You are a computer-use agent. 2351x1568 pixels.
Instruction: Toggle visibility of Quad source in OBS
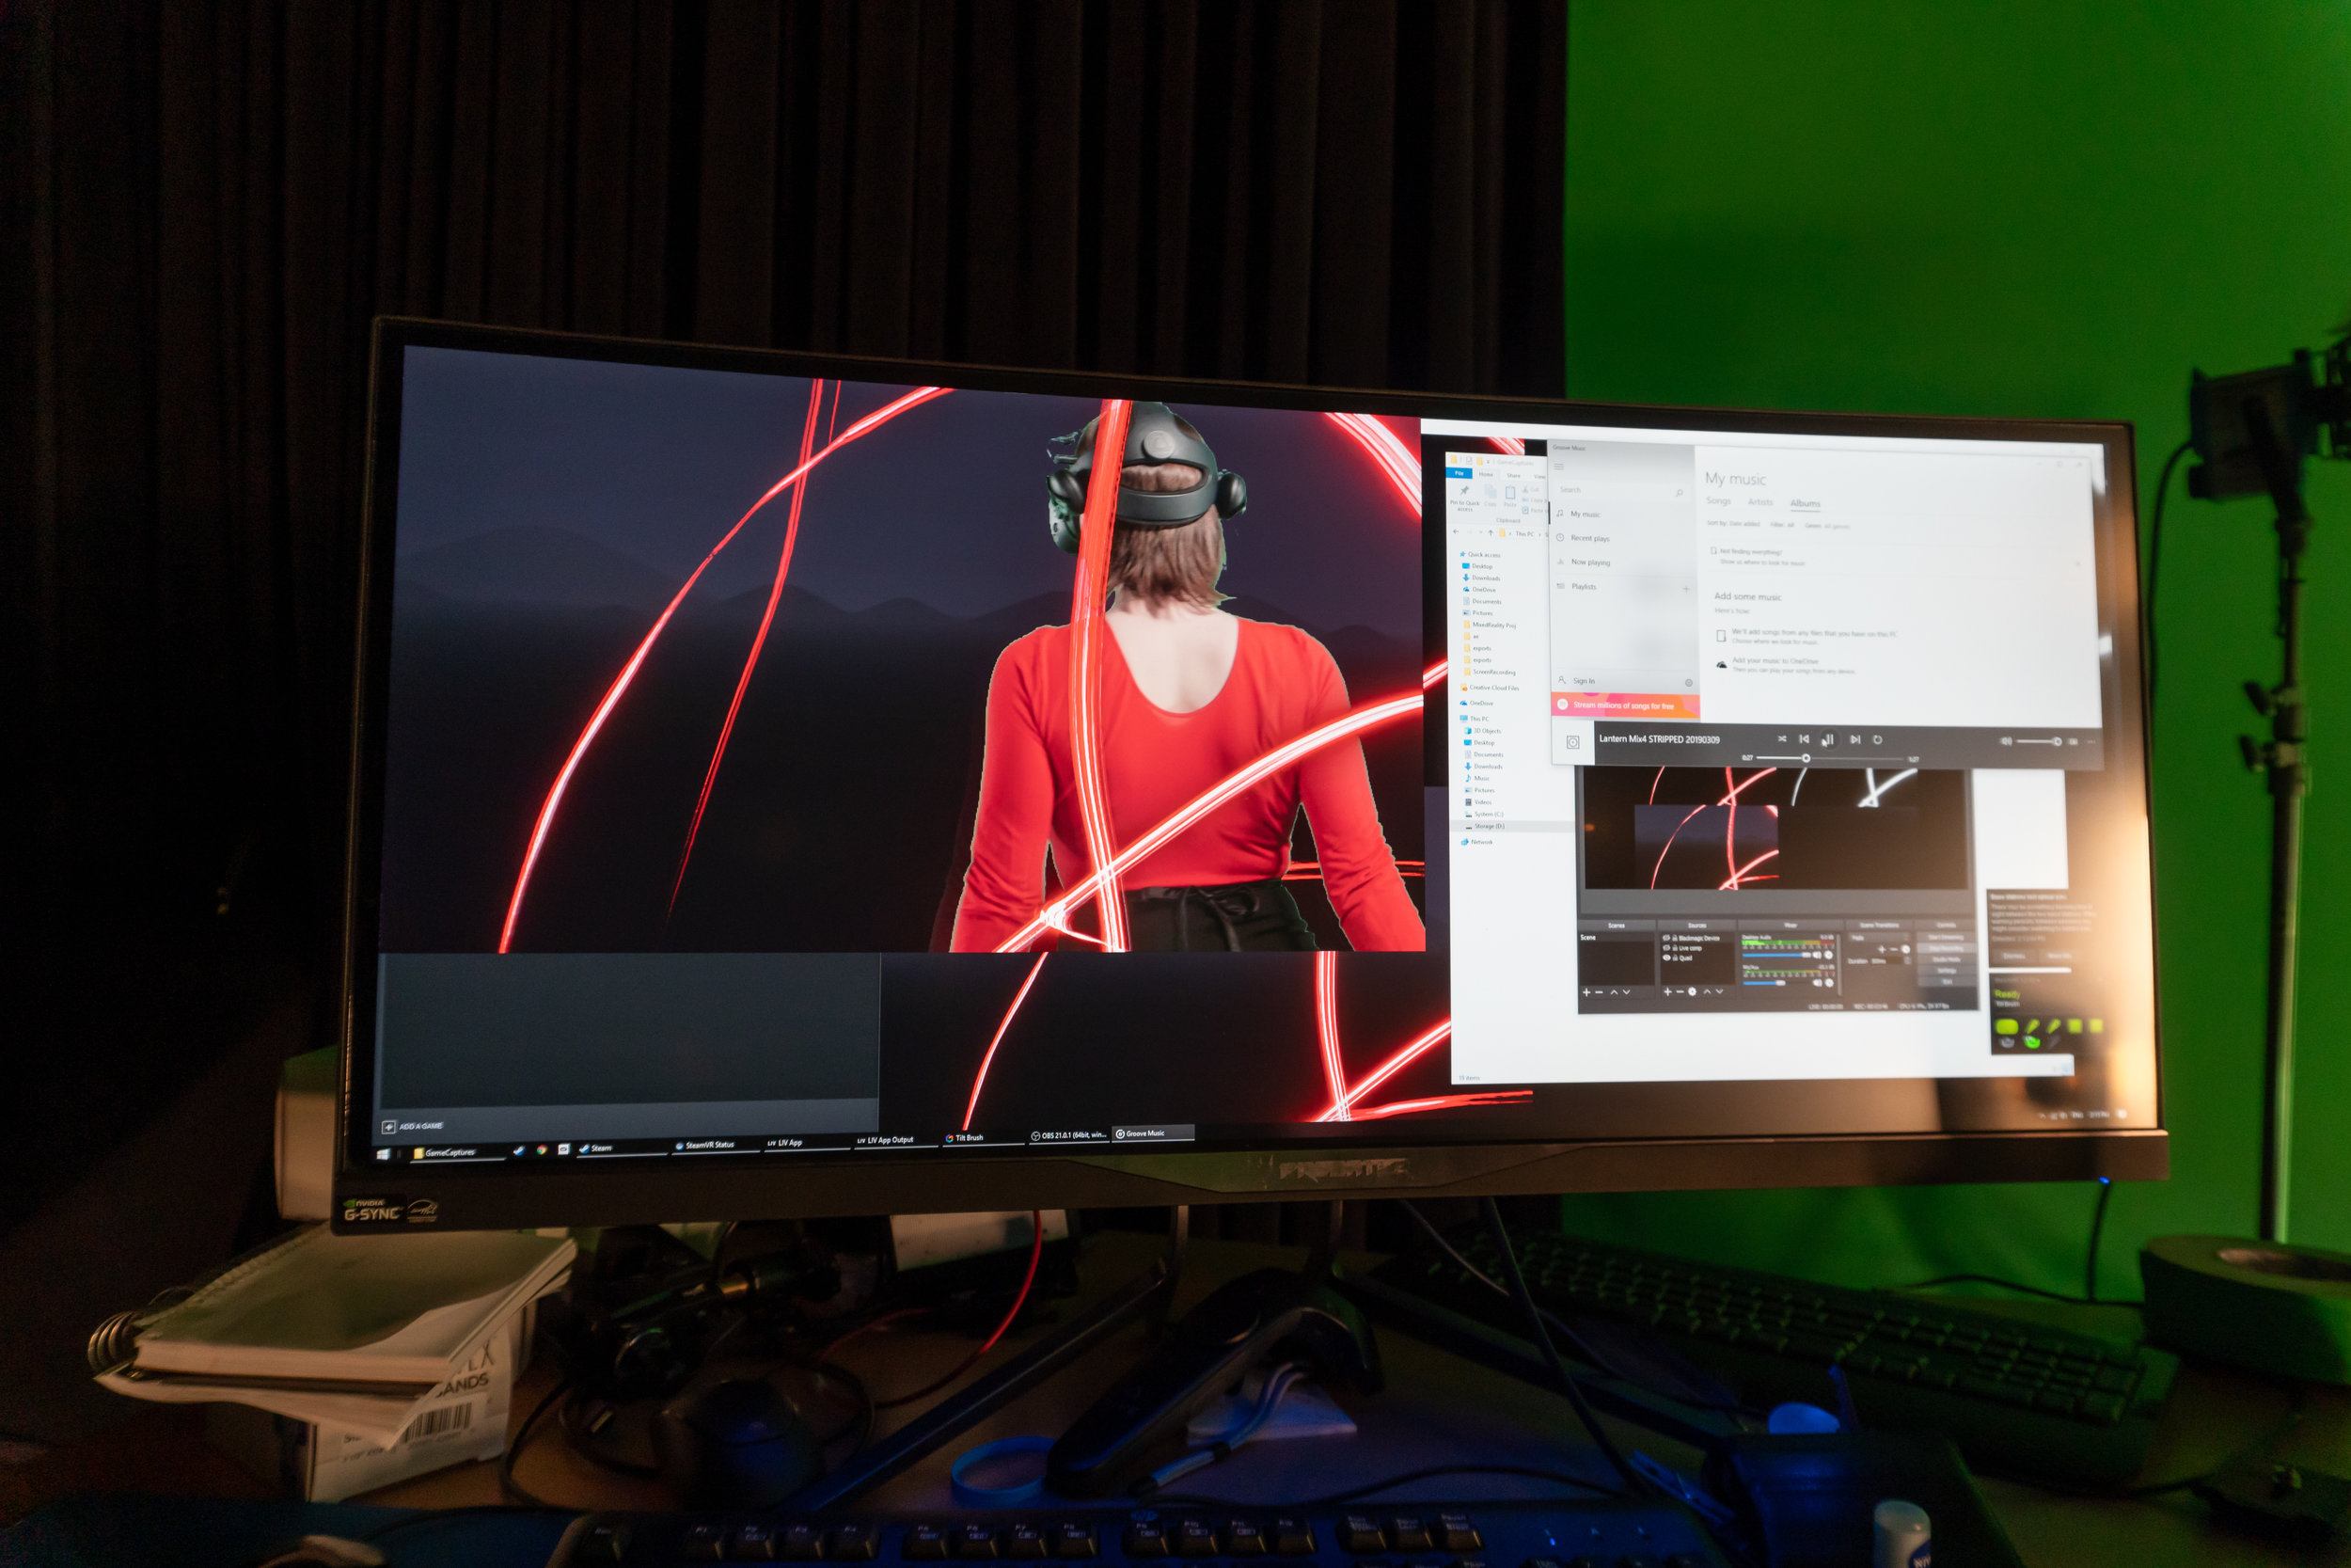click(x=1667, y=958)
